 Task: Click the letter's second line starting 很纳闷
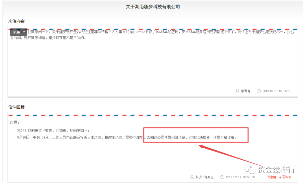pos(48,38)
